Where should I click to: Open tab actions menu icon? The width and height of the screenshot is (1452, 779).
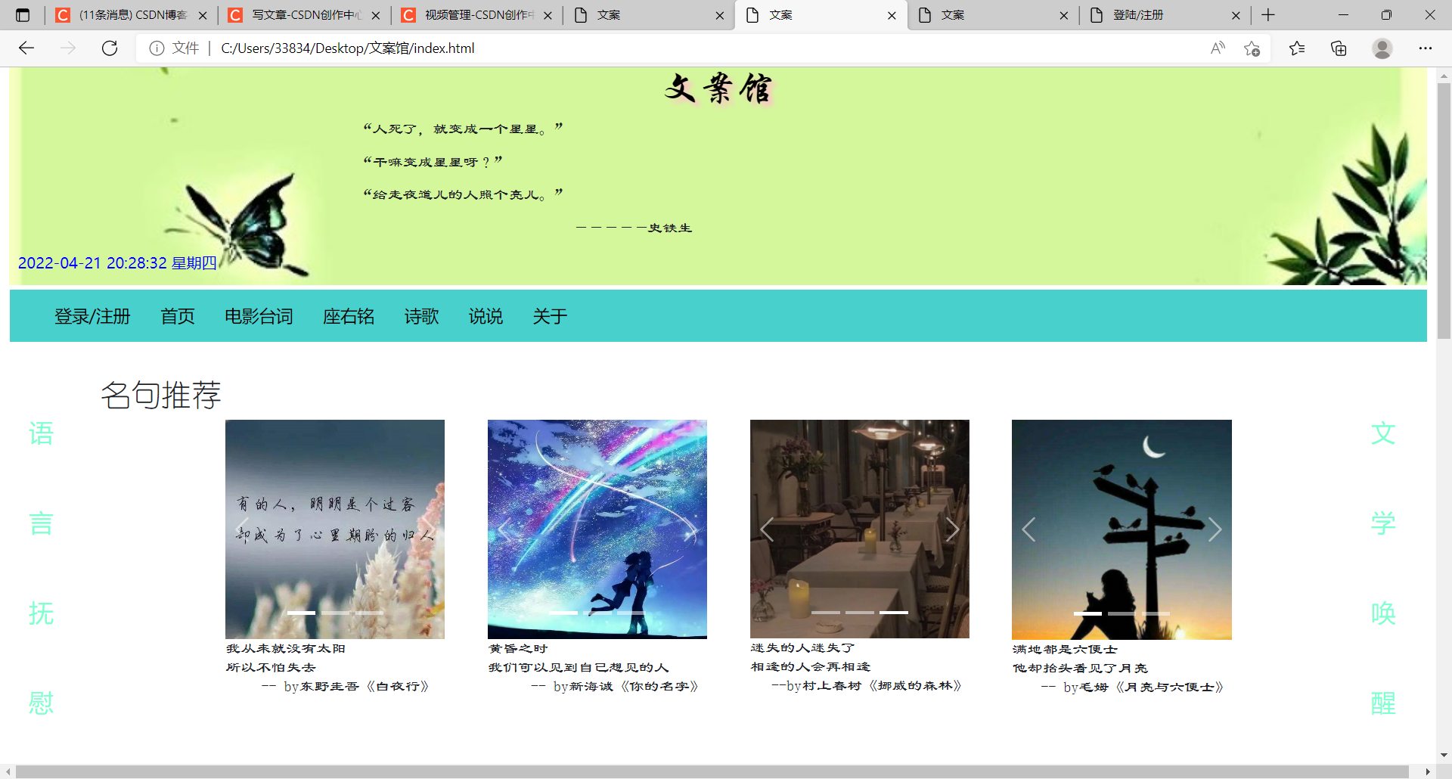pos(23,15)
